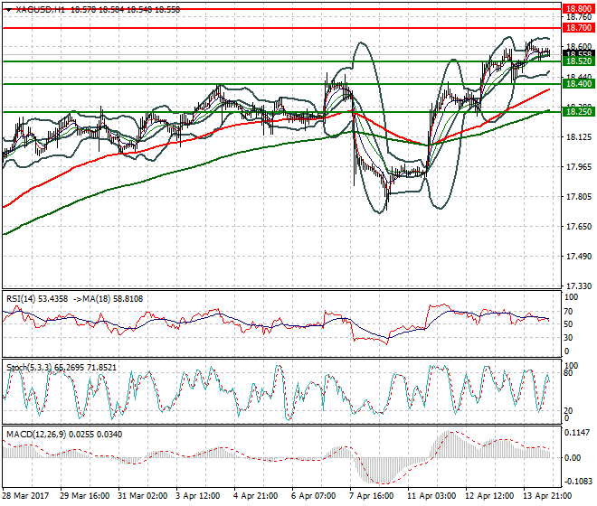Click the RSI scale value 70
This screenshot has height=506, width=597.
tap(568, 312)
